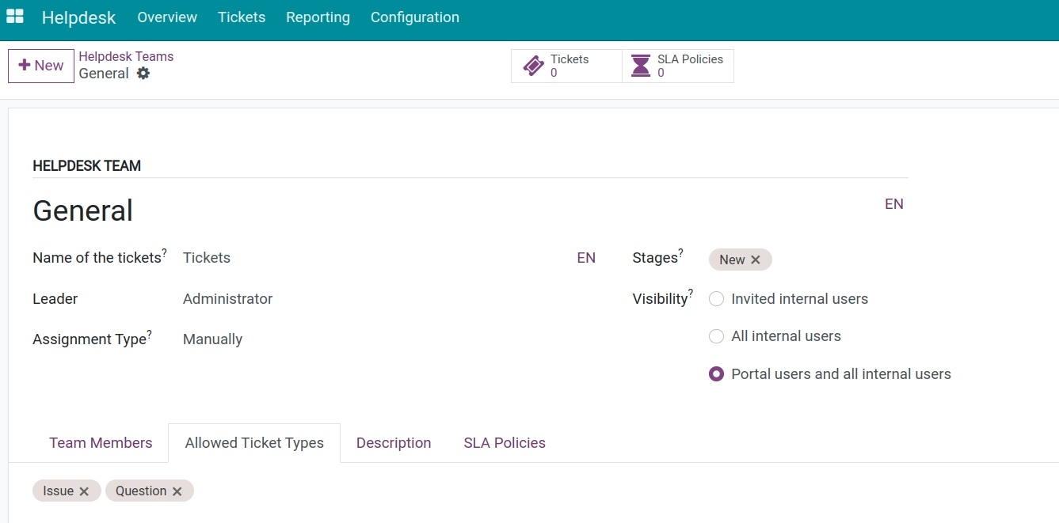Open the apps grid menu icon
The height and width of the screenshot is (523, 1059).
point(14,17)
